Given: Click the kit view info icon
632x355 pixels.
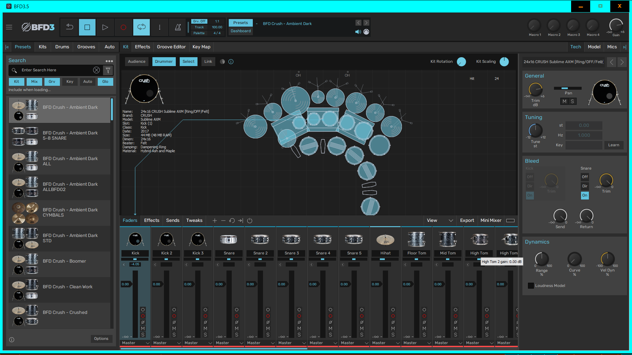Looking at the screenshot, I should [231, 61].
